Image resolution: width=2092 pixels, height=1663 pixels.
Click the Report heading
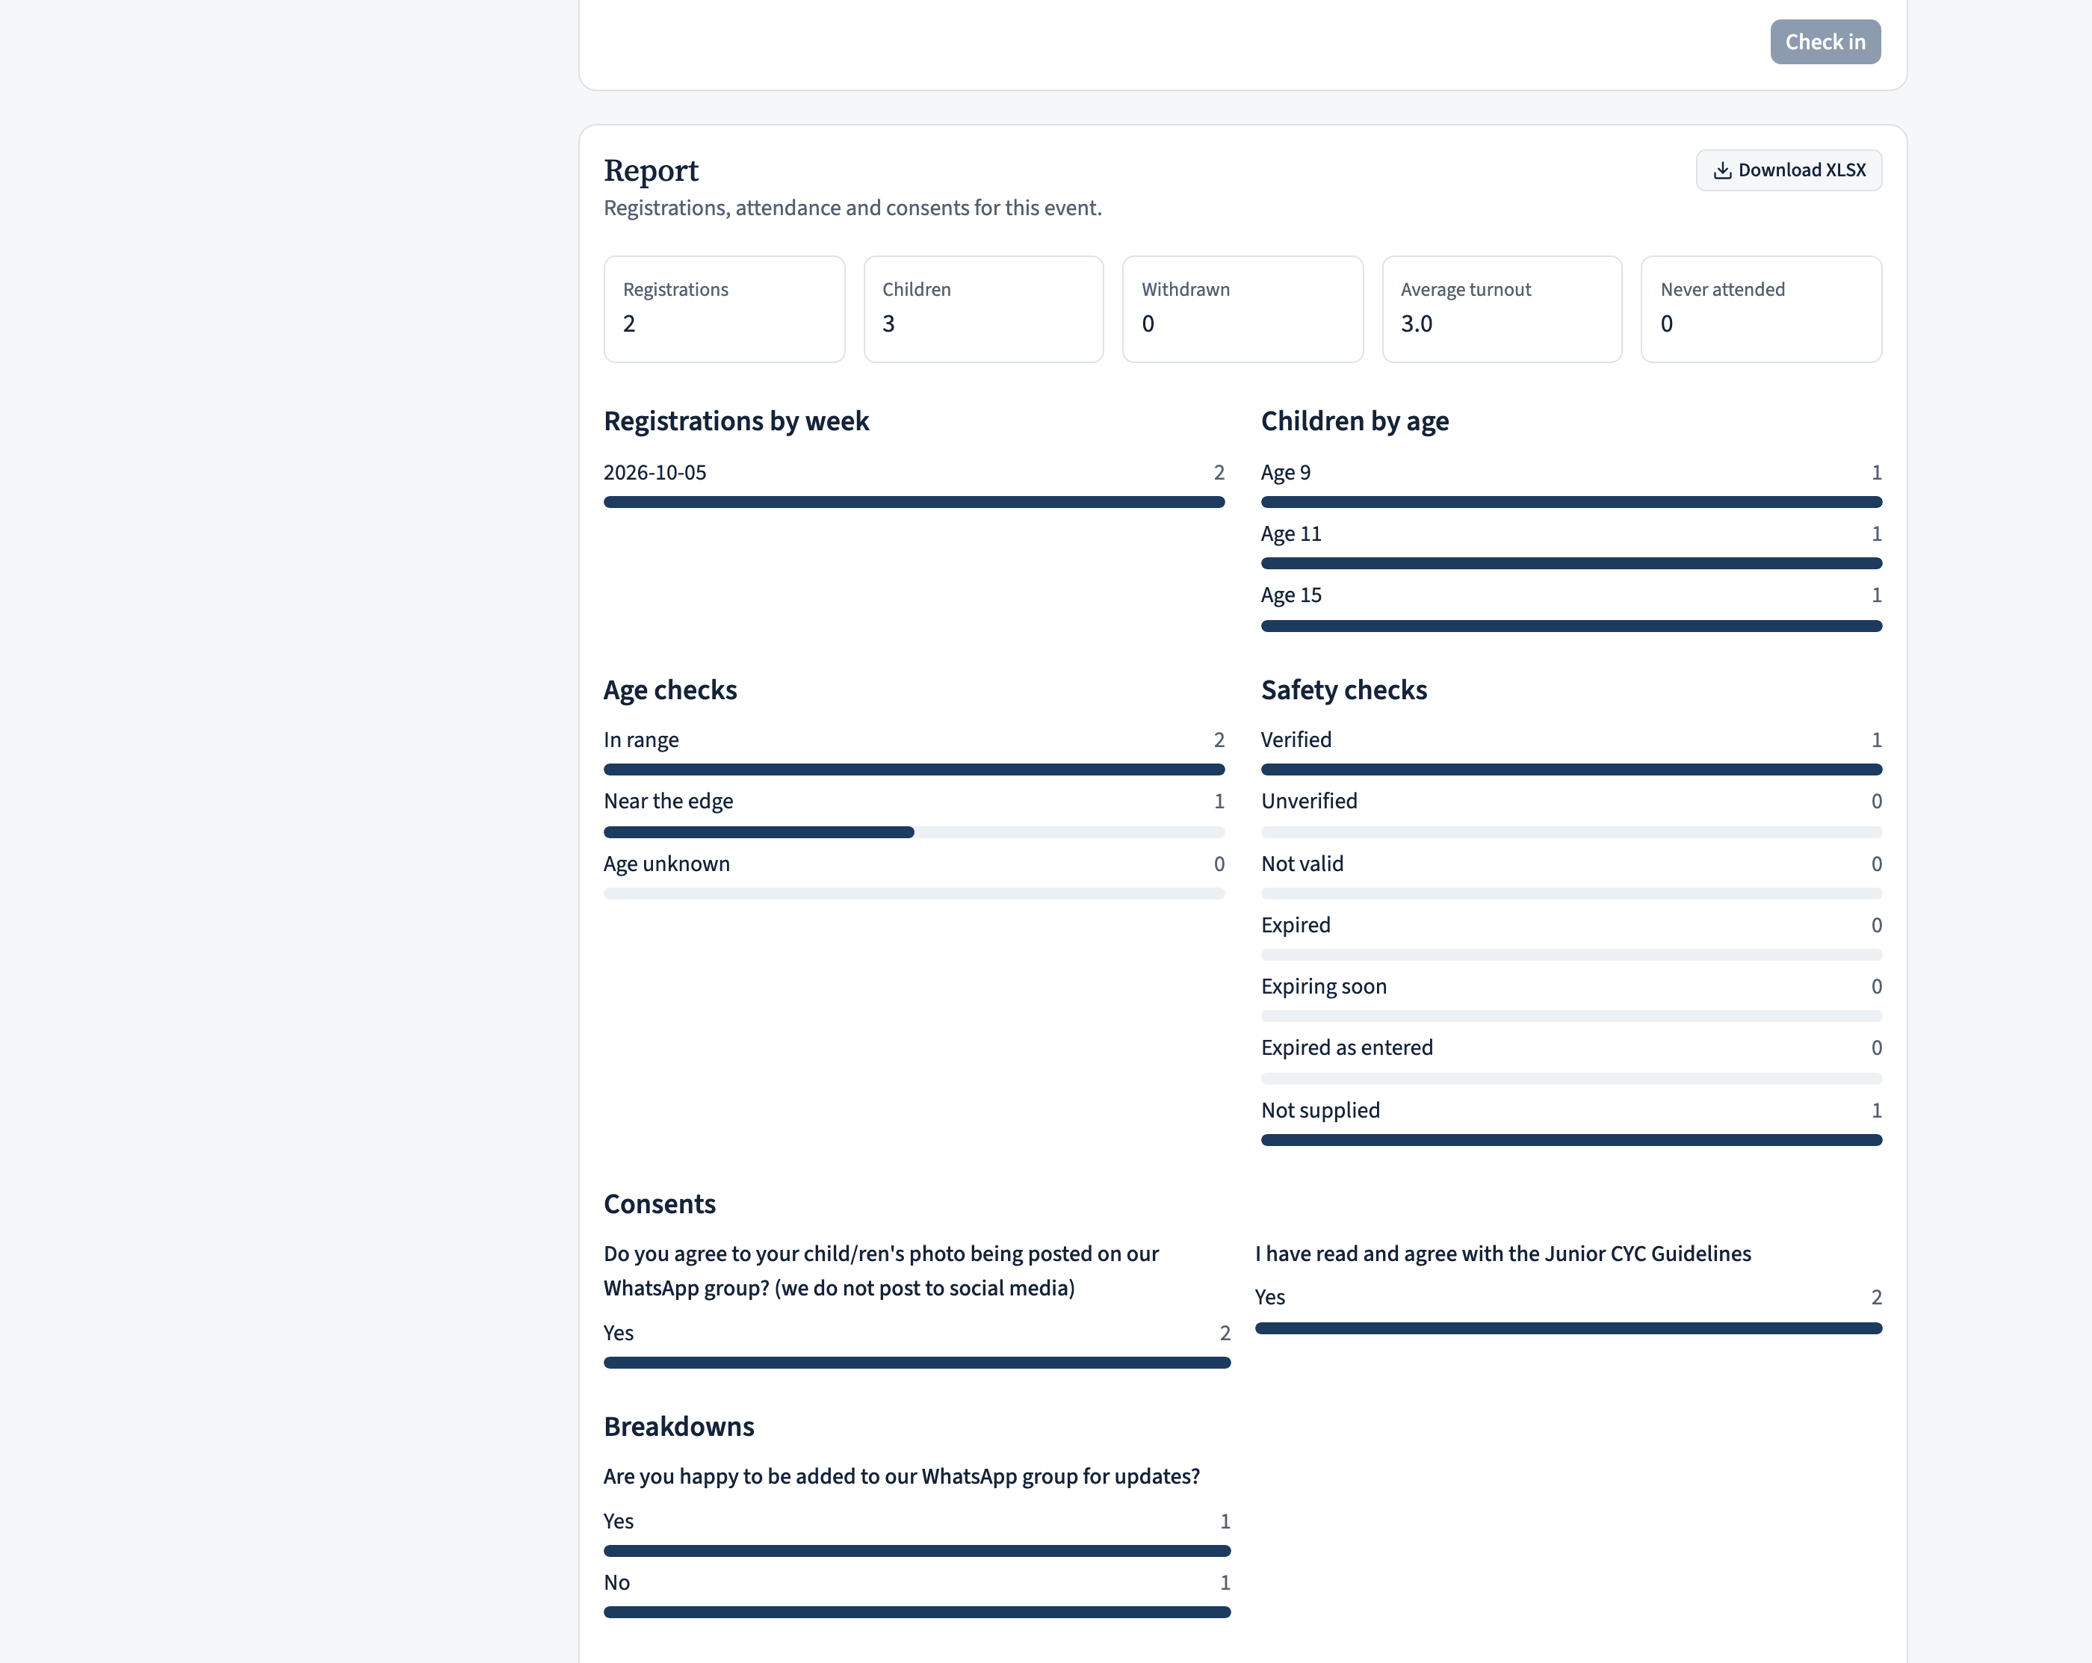coord(650,170)
